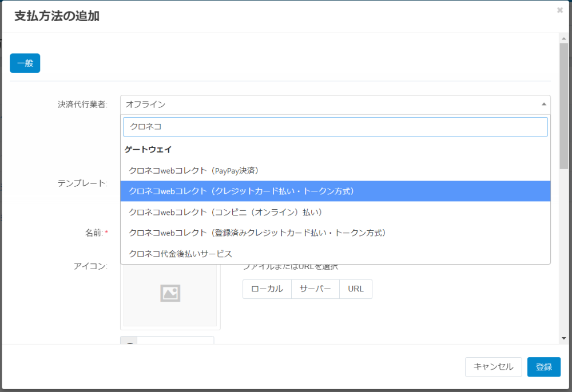Choose サーバー file source button
The width and height of the screenshot is (572, 392).
click(315, 289)
